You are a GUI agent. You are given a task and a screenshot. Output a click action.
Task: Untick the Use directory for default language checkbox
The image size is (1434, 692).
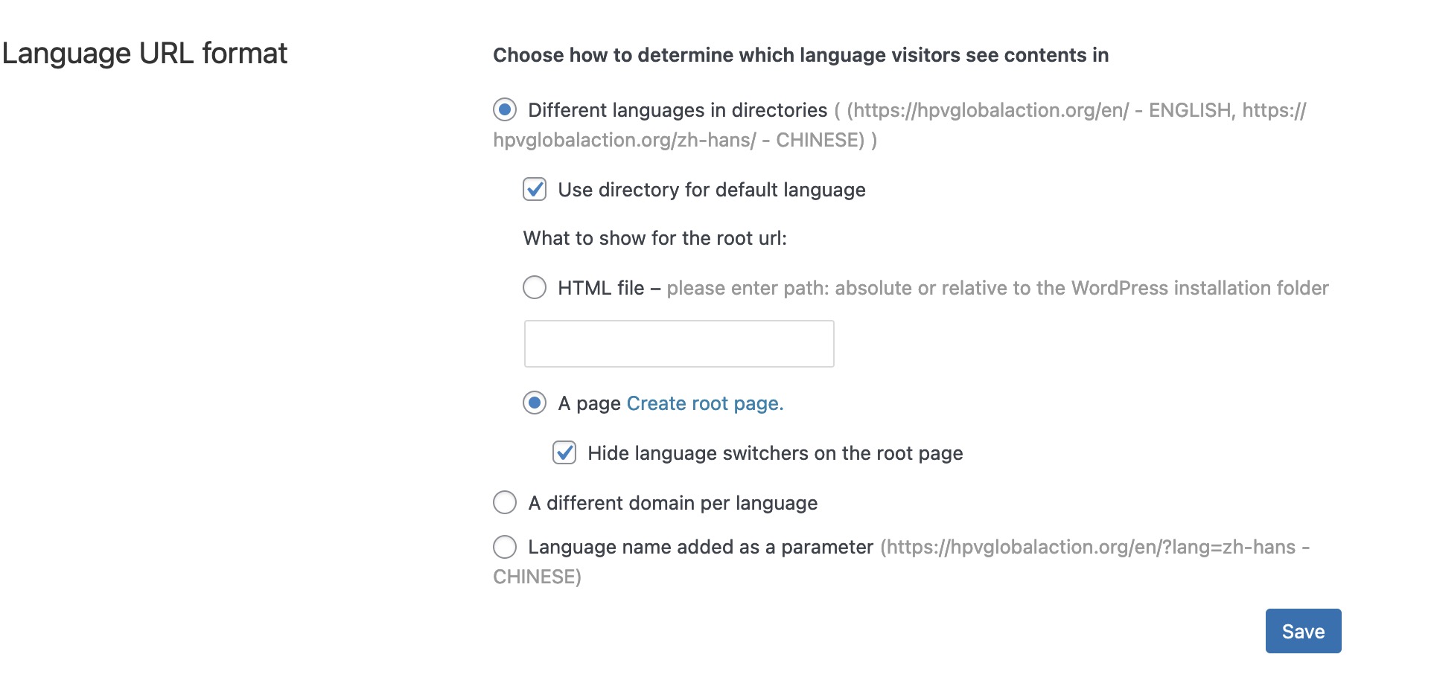coord(535,190)
